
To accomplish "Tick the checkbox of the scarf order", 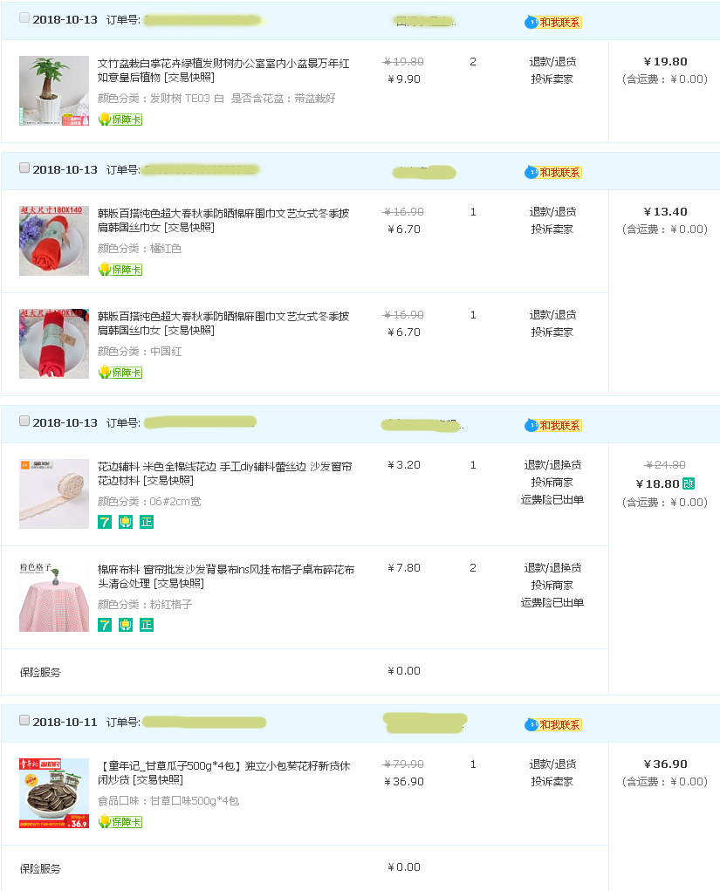I will click(x=24, y=168).
